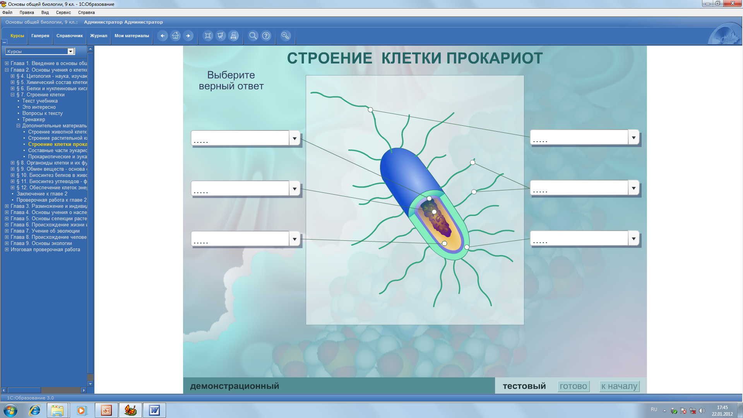Open the bottom-right answer dropdown
This screenshot has width=743, height=418.
click(633, 238)
